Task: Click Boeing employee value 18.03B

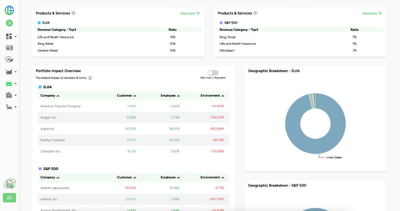Action: 174,140
